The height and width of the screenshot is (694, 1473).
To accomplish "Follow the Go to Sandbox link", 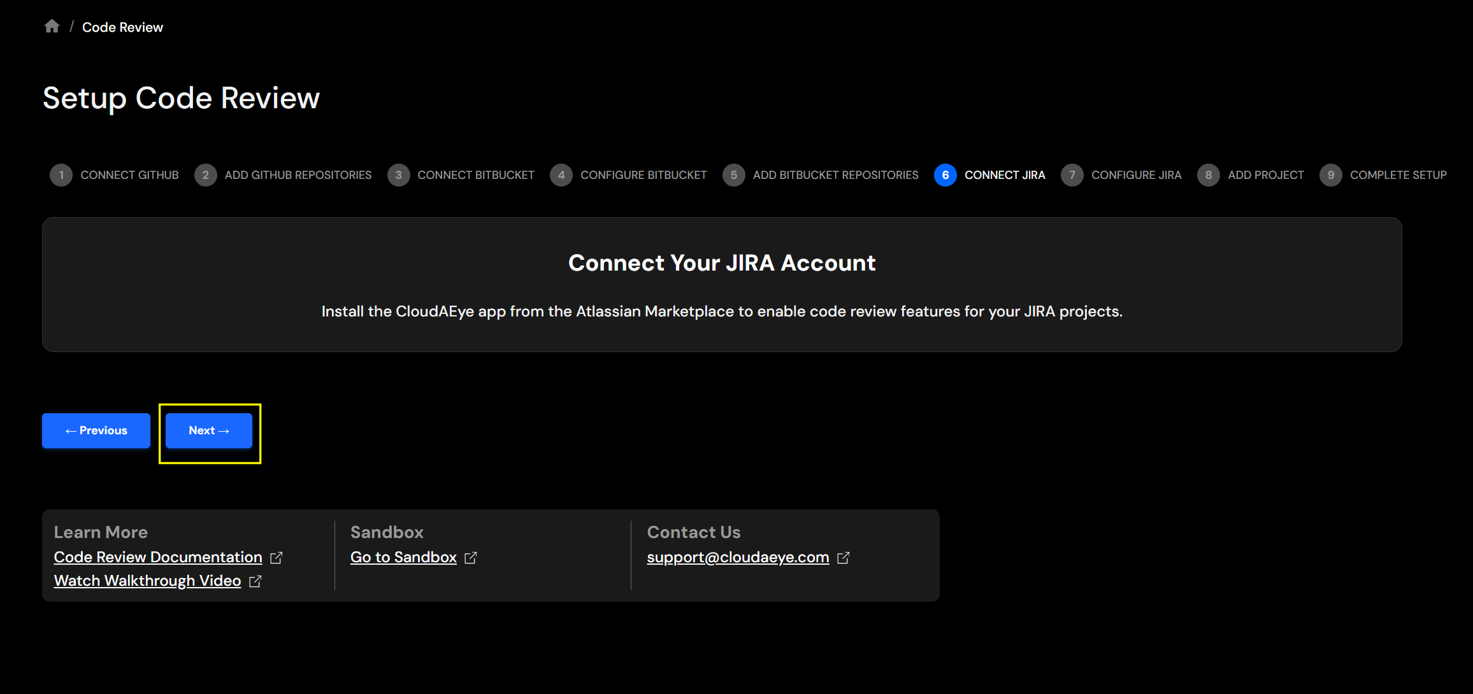I will (x=403, y=557).
